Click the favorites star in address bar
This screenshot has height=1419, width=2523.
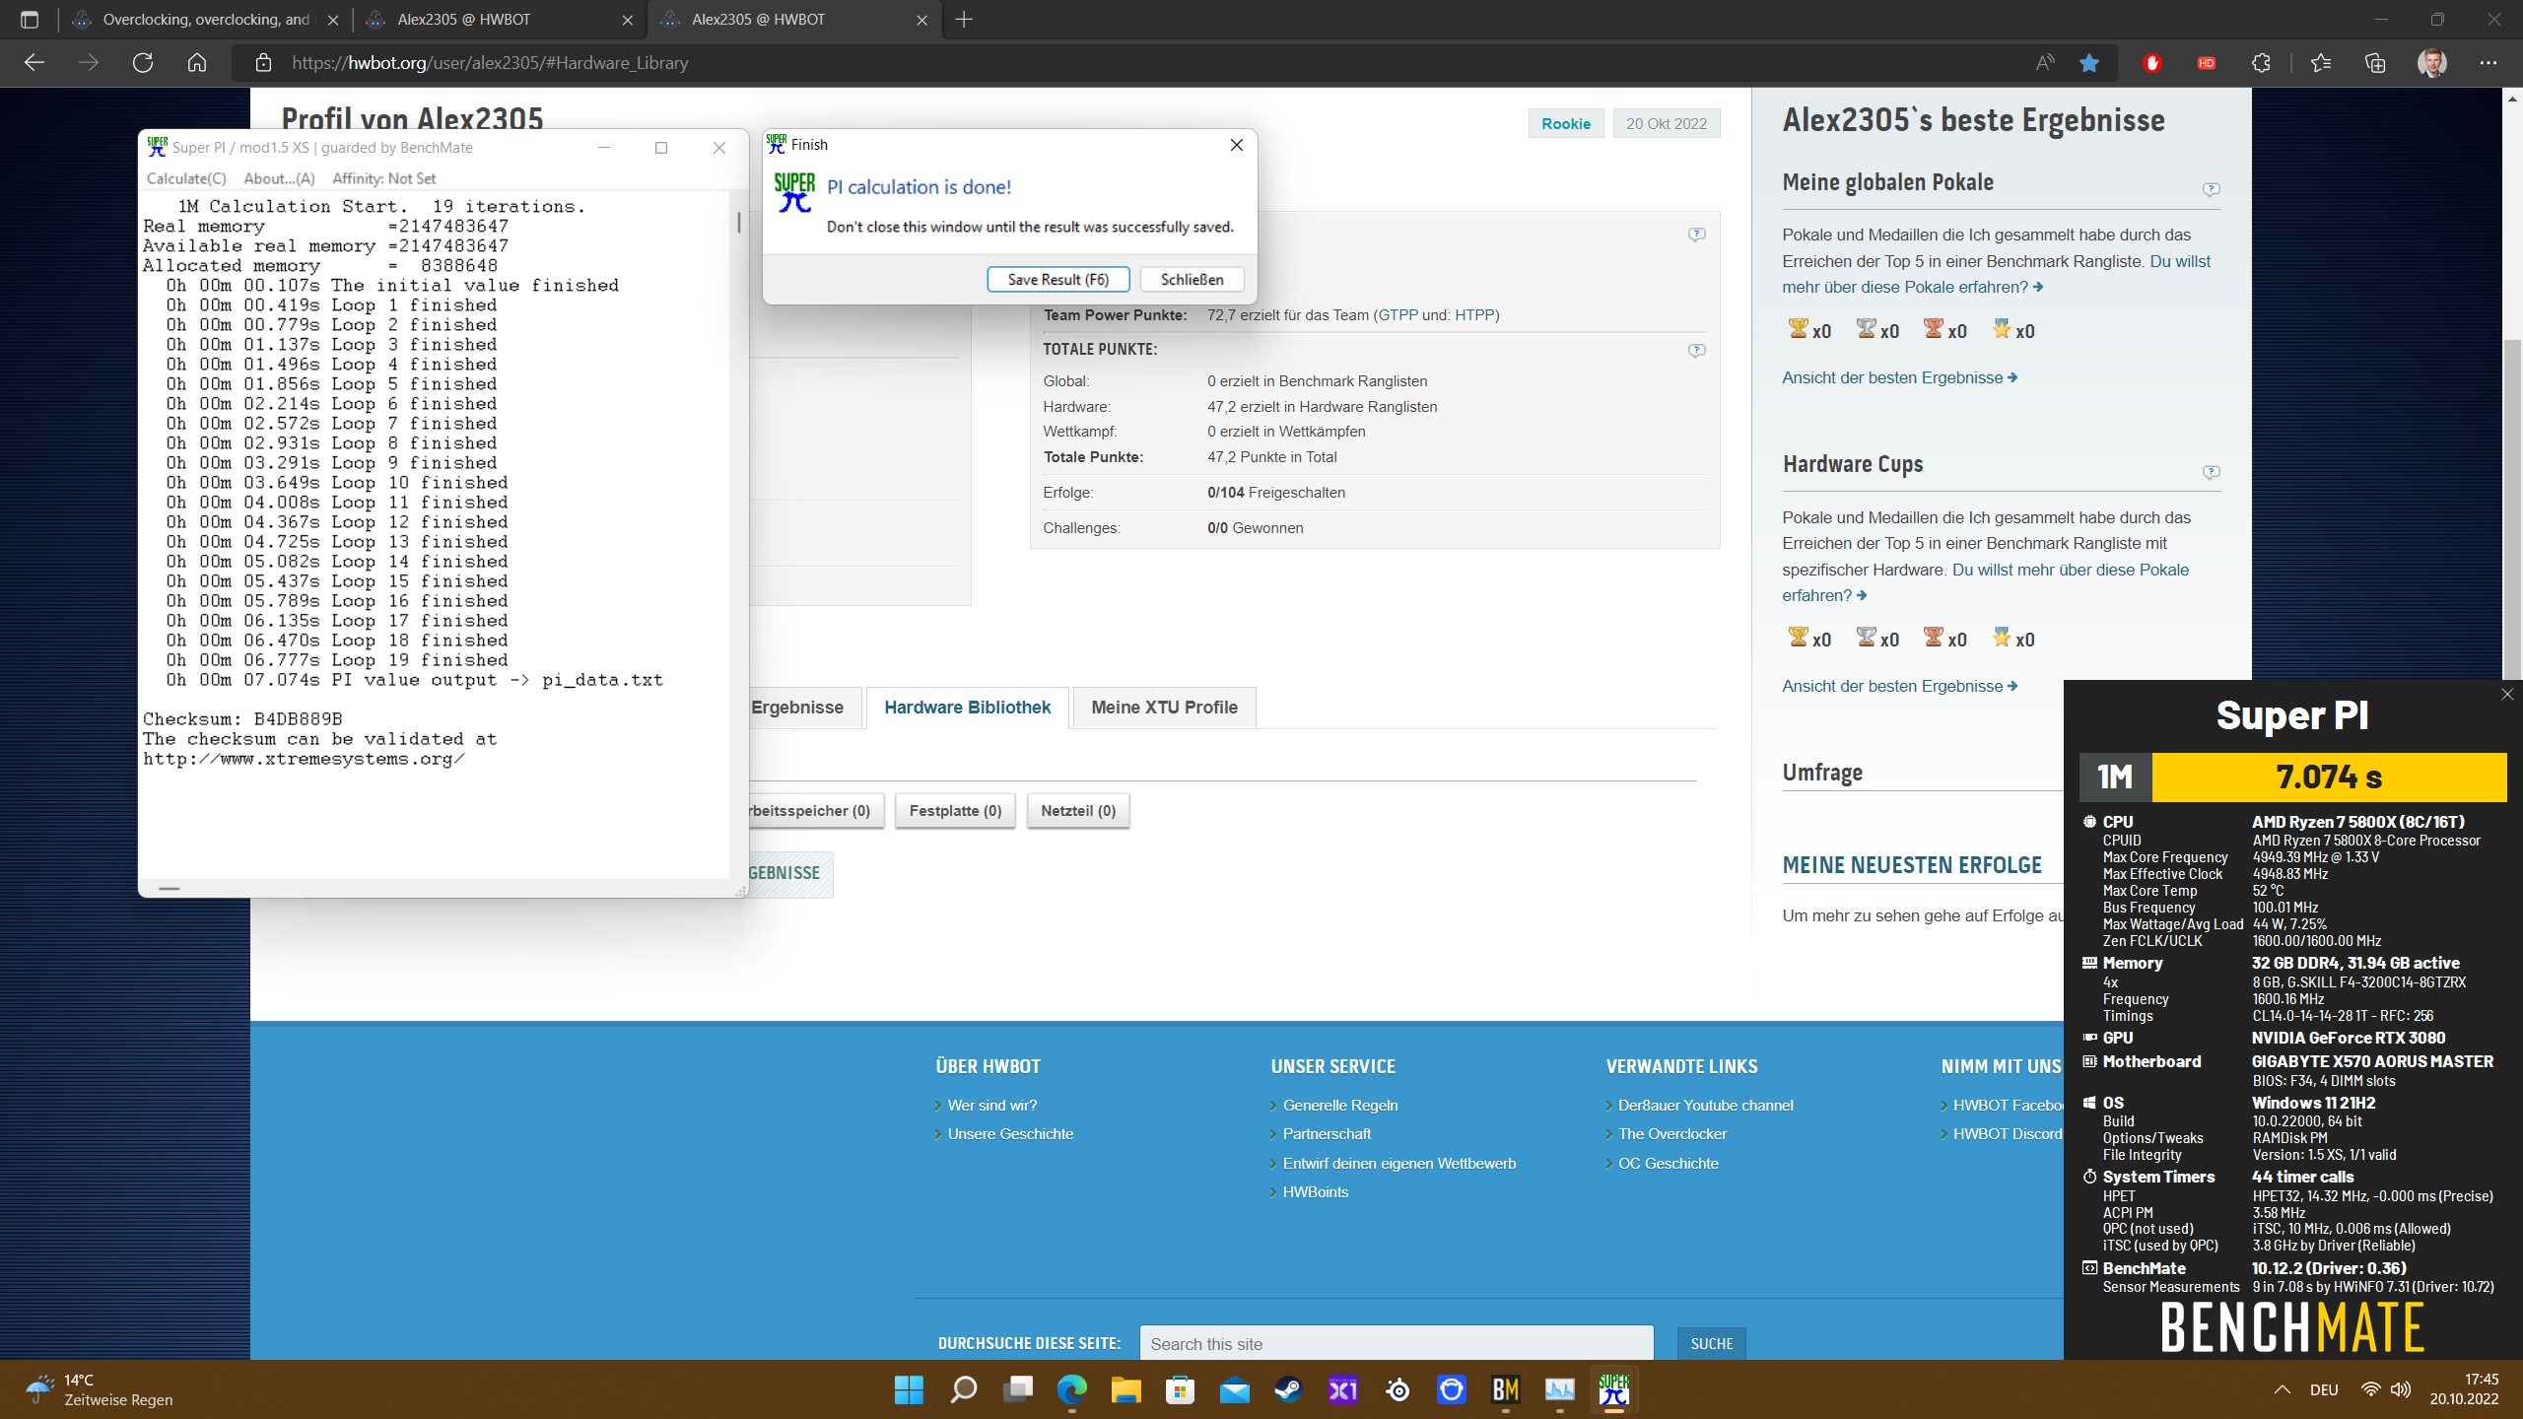pyautogui.click(x=2089, y=63)
